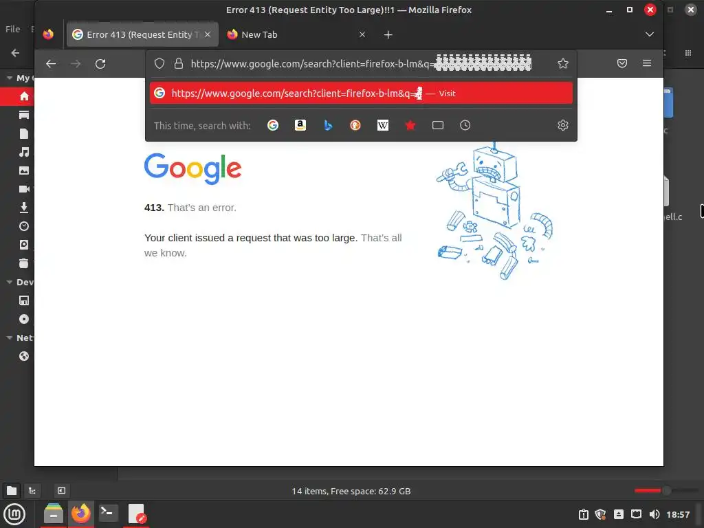This screenshot has width=704, height=528.
Task: Collapse the Devices sidebar section
Action: (9, 283)
